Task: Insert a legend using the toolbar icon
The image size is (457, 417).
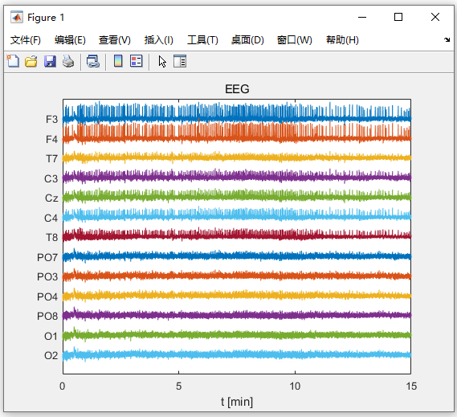Action: coord(136,61)
